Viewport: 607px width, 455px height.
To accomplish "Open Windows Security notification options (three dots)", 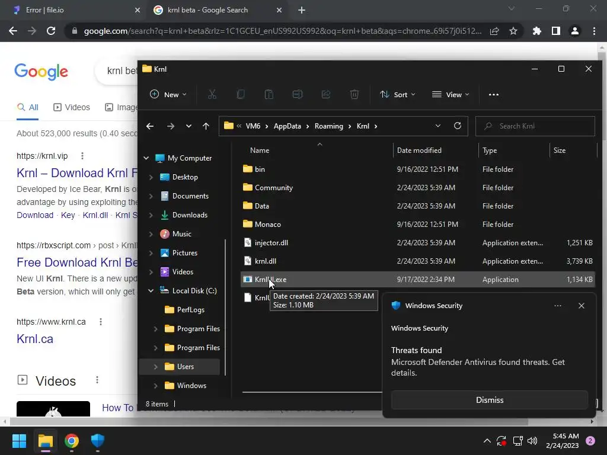I will [x=558, y=306].
